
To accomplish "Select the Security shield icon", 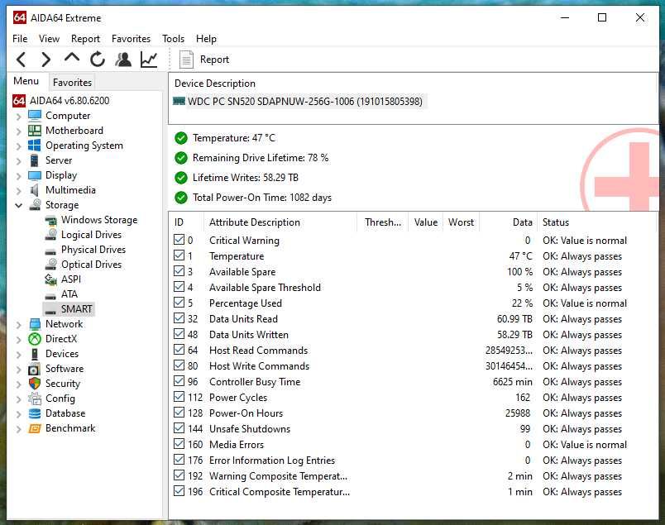I will pos(35,384).
